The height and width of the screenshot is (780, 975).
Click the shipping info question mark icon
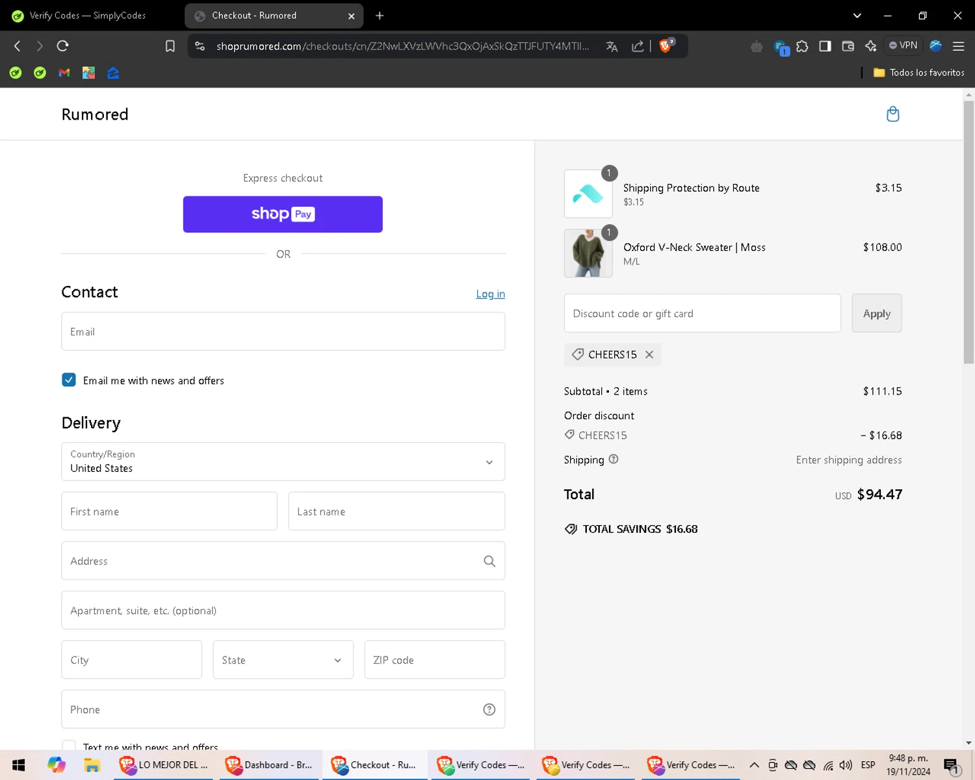[614, 460]
